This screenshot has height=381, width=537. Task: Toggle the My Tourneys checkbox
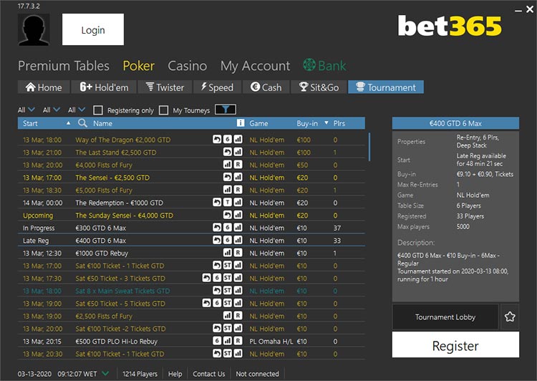point(164,110)
